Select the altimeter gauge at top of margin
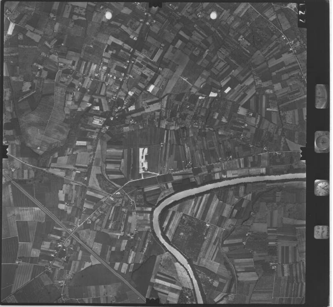 [321, 96]
